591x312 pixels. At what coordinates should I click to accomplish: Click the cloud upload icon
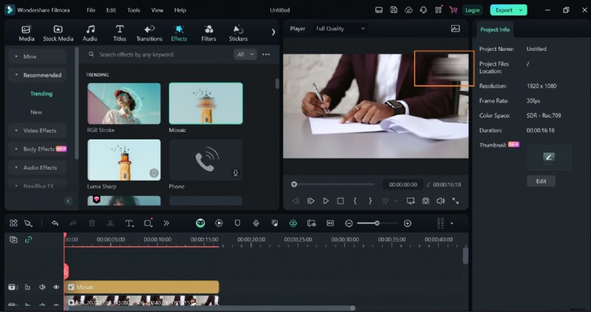pos(409,10)
